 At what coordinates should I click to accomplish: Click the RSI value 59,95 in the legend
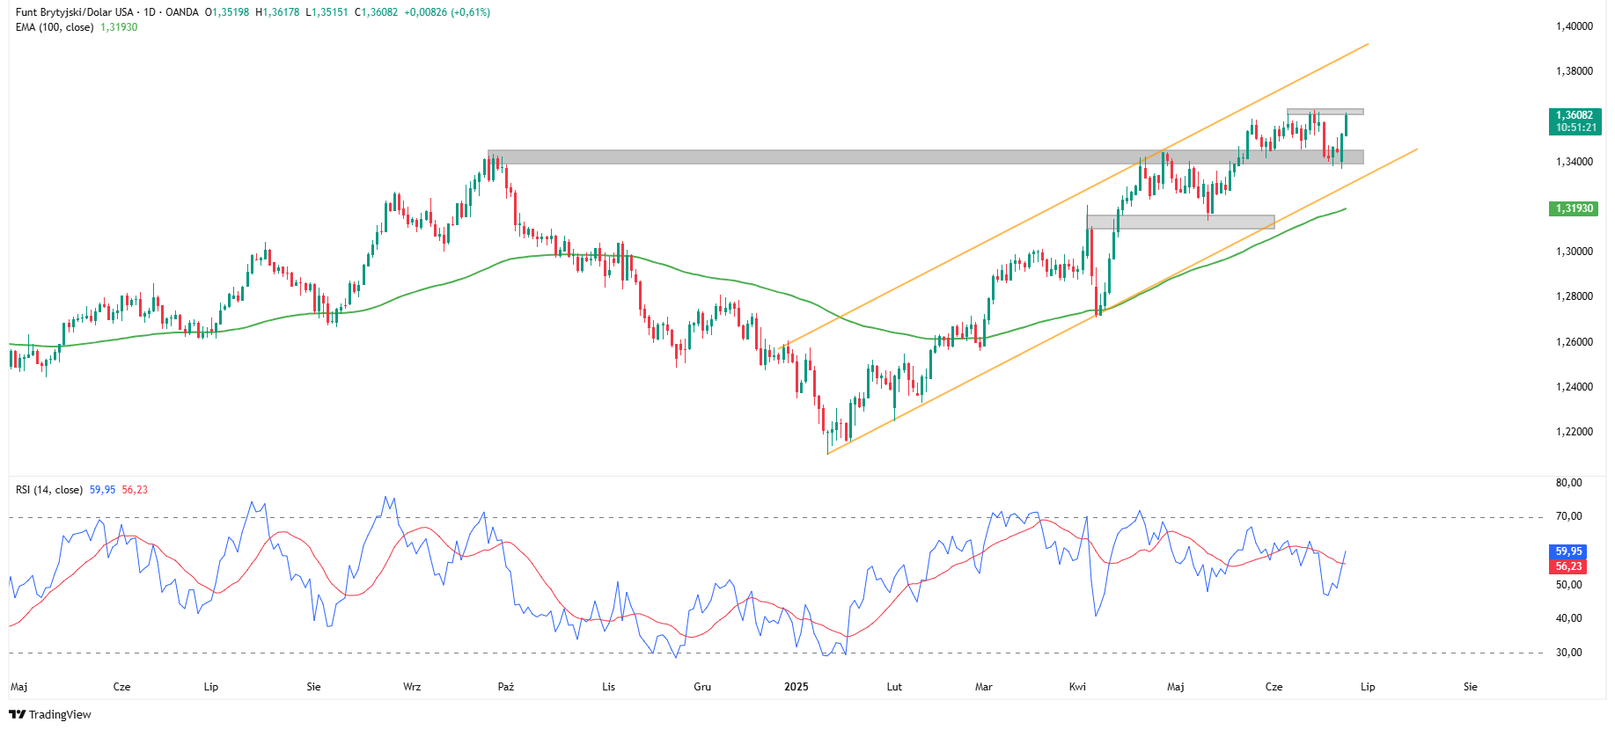tap(102, 490)
